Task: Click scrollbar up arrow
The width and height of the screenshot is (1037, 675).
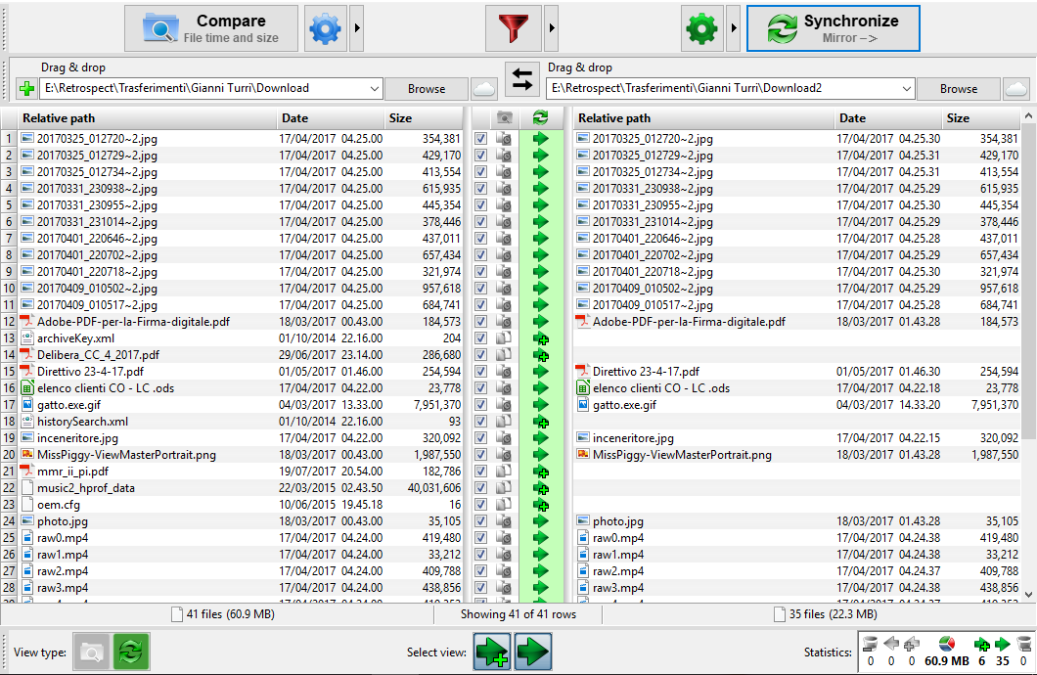Action: (x=1028, y=116)
